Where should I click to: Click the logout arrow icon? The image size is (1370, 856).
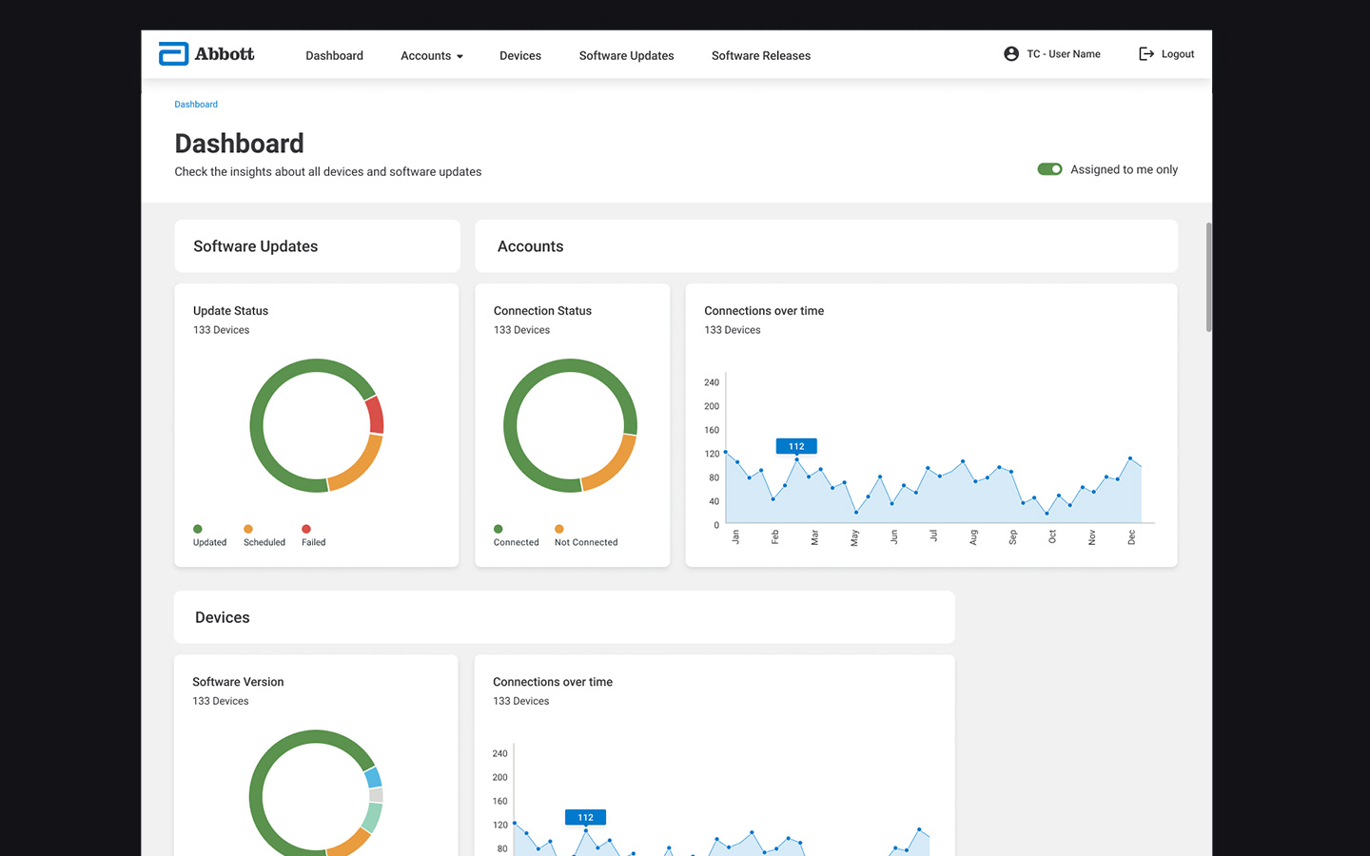pyautogui.click(x=1146, y=54)
